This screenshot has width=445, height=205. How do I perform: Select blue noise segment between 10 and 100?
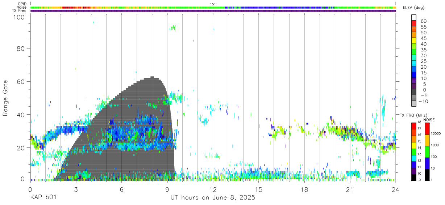click(x=428, y=163)
